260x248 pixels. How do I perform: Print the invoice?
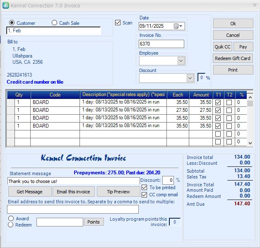point(233,70)
